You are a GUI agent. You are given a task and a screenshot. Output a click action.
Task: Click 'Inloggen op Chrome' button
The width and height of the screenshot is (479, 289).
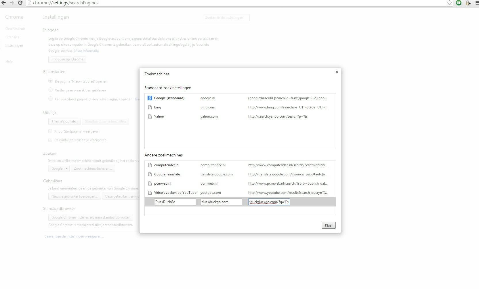pos(67,59)
